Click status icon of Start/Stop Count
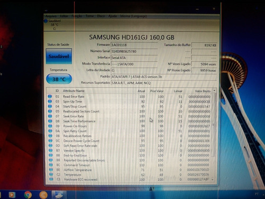 pyautogui.click(x=50, y=106)
